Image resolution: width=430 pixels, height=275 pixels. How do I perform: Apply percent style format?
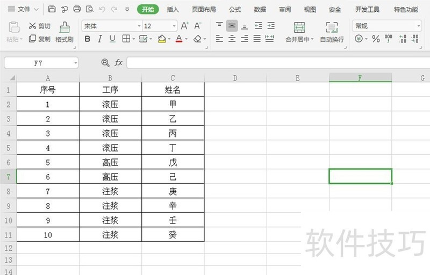[x=376, y=39]
